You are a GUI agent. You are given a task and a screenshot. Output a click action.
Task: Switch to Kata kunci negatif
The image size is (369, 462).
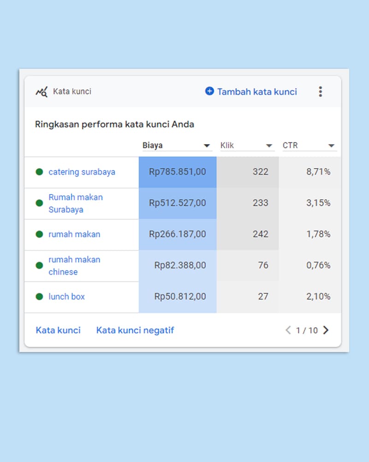[x=135, y=330]
